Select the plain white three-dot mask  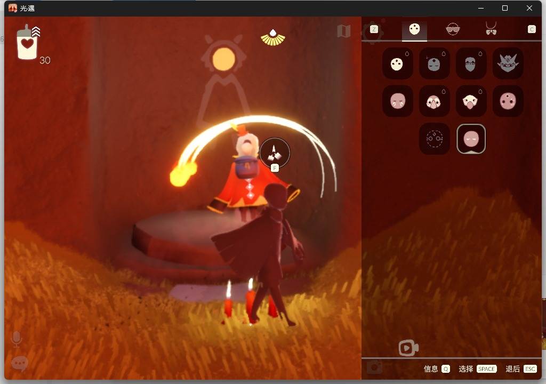[397, 63]
